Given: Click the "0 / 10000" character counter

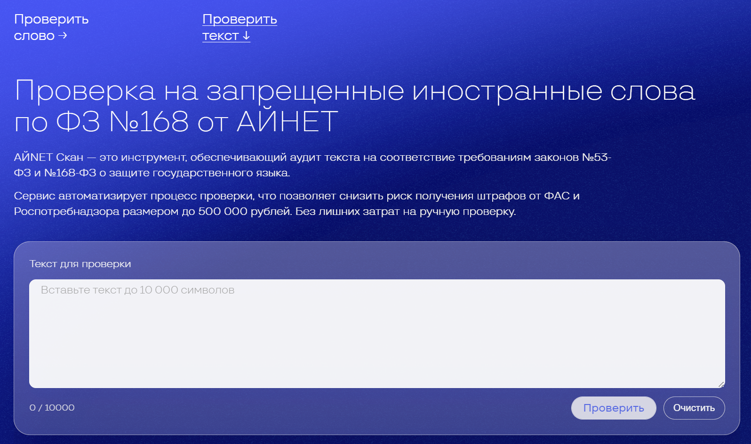Looking at the screenshot, I should click(x=52, y=408).
